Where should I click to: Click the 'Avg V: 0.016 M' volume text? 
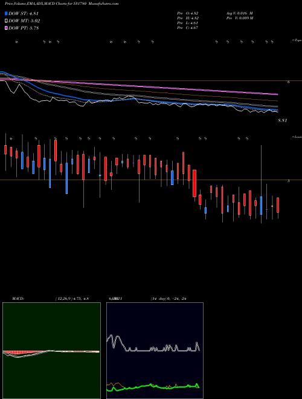tap(239, 13)
